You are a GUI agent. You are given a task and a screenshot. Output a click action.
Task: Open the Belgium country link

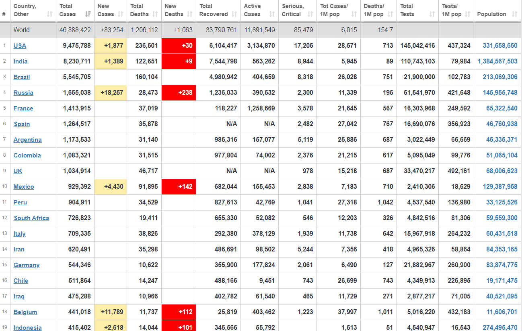click(25, 312)
